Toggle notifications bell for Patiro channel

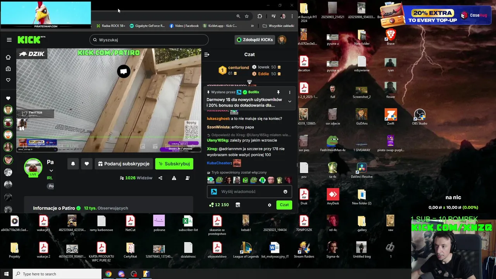point(73,164)
